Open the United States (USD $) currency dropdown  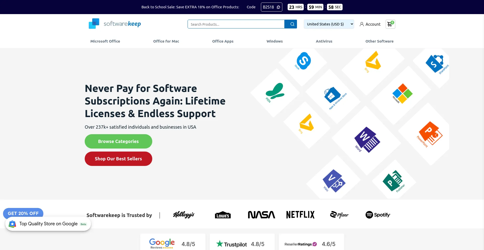coord(329,24)
